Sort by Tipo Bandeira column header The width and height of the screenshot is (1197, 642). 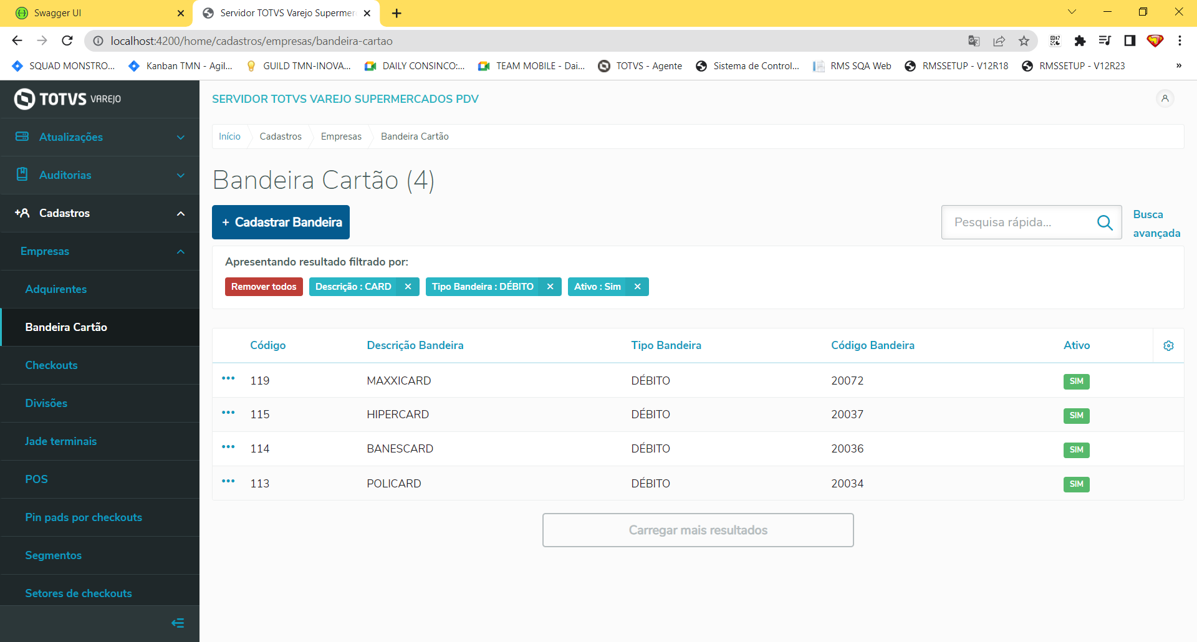666,345
